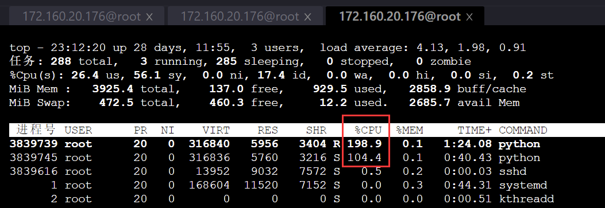
Task: Click the TIME+ value 0:40.43
Action: tap(468, 158)
